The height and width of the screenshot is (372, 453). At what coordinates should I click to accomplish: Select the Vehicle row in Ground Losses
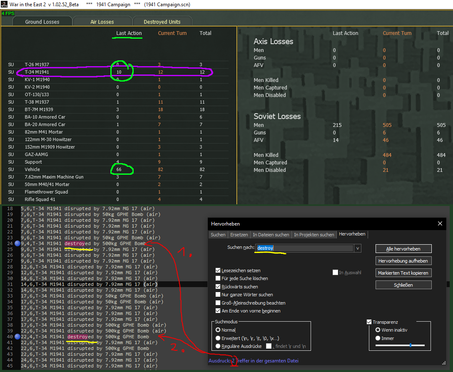click(x=118, y=169)
